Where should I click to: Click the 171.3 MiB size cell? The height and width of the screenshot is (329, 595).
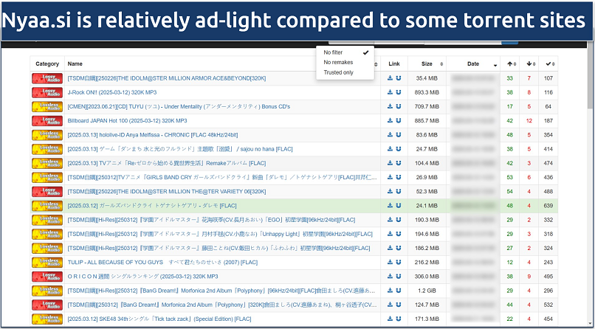pyautogui.click(x=427, y=319)
